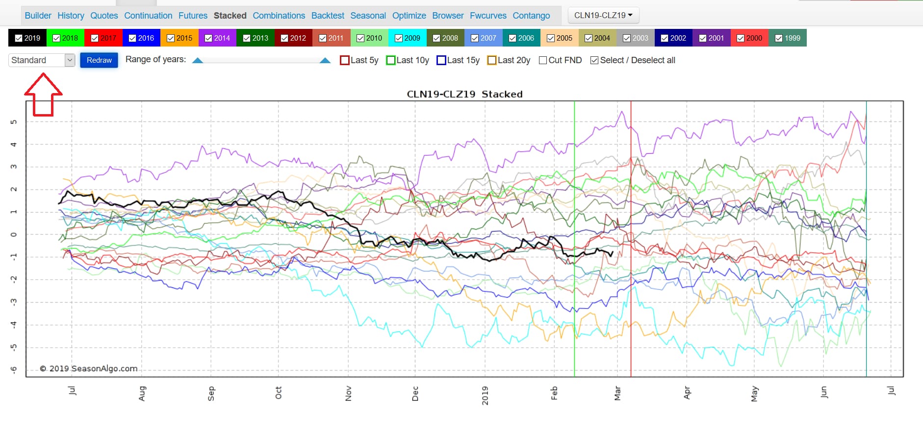Switch to the Quotes tab
This screenshot has width=923, height=428.
[x=104, y=16]
